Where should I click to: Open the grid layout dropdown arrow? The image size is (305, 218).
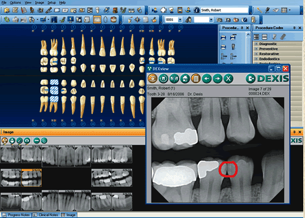click(x=290, y=10)
